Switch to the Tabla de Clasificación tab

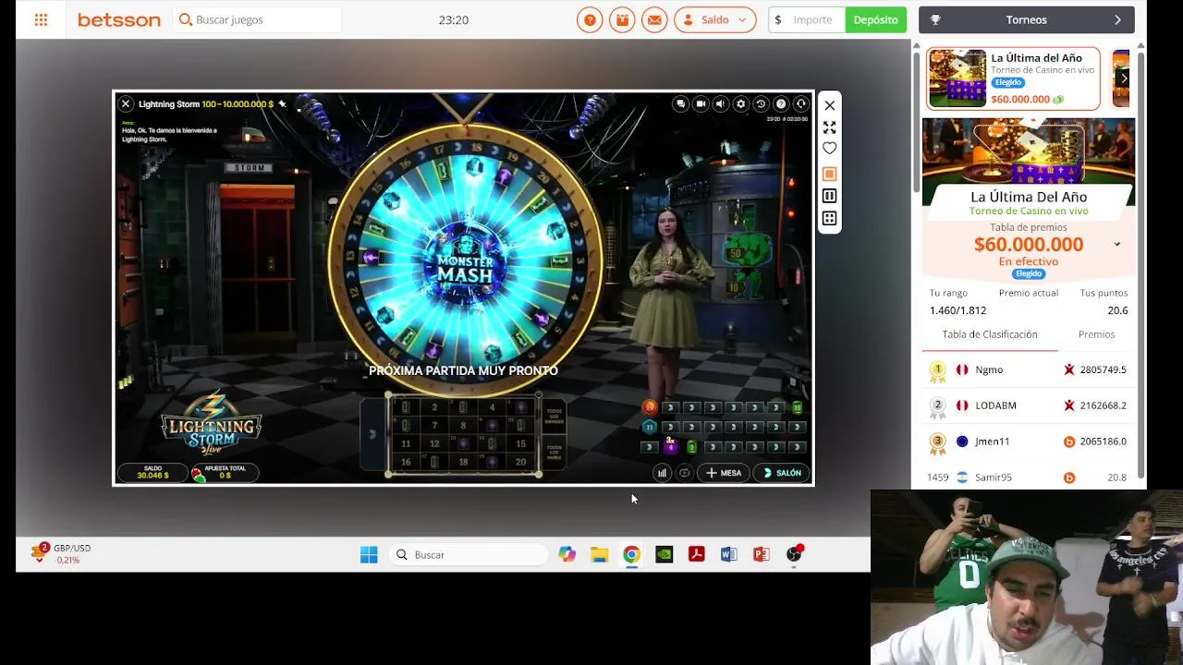coord(990,334)
